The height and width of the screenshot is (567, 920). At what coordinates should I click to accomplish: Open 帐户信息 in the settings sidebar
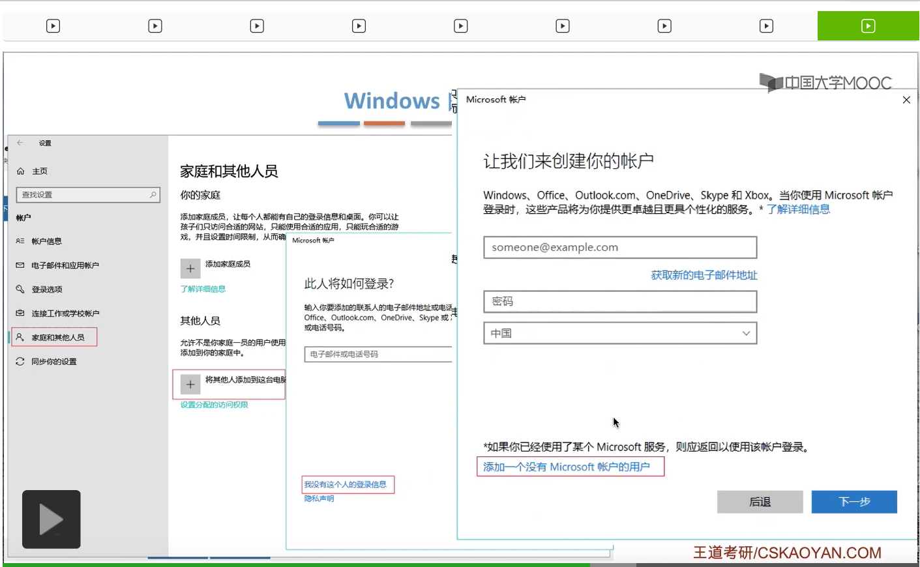(x=39, y=241)
